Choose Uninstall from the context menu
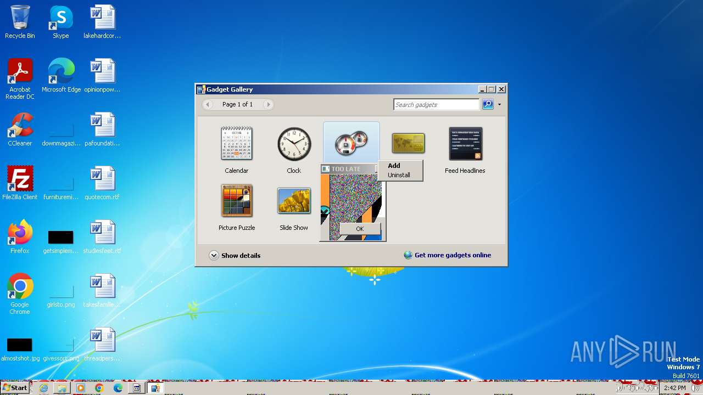The height and width of the screenshot is (395, 703). (x=400, y=175)
